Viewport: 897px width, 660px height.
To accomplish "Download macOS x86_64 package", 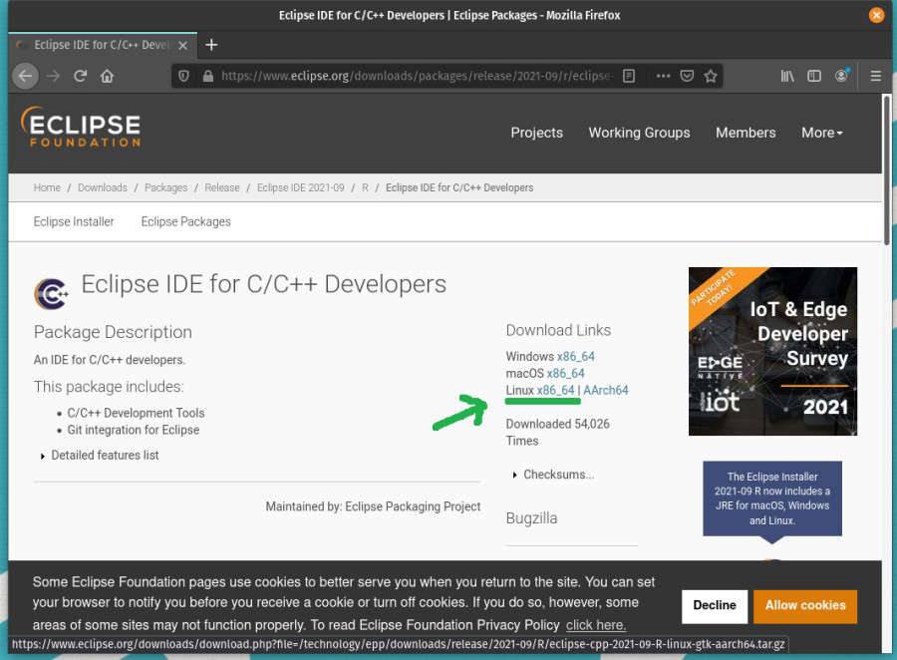I will tap(565, 374).
